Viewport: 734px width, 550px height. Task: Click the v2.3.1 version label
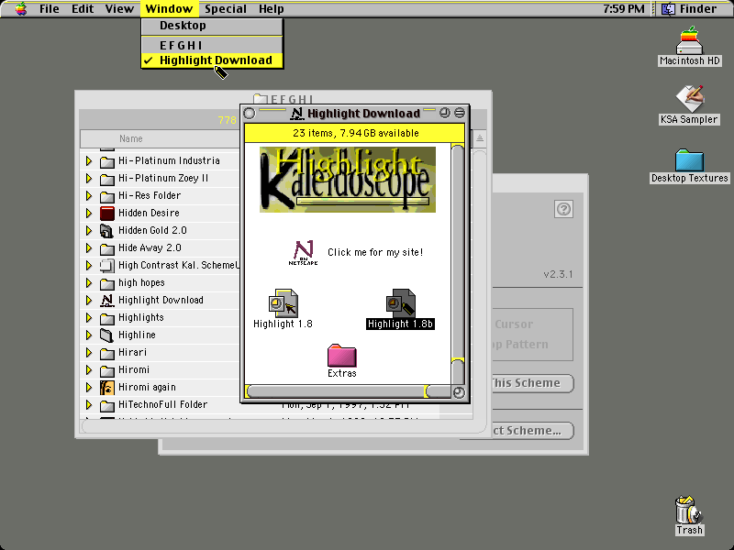(x=558, y=274)
